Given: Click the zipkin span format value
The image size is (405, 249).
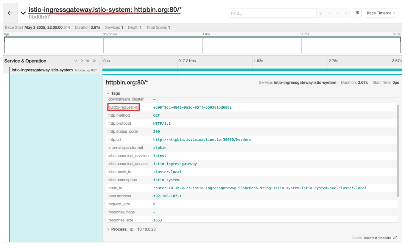Looking at the screenshot, I should [160, 148].
